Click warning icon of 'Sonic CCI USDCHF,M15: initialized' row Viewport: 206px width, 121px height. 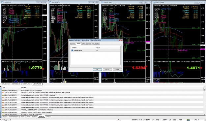point(3,90)
